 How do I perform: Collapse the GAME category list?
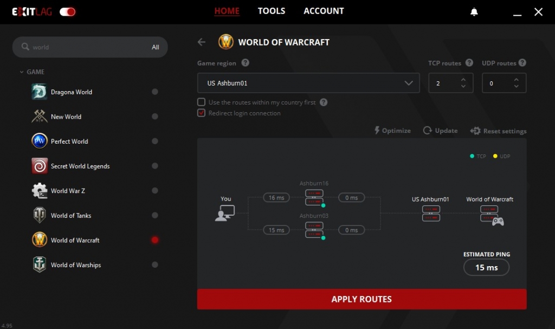(x=22, y=72)
